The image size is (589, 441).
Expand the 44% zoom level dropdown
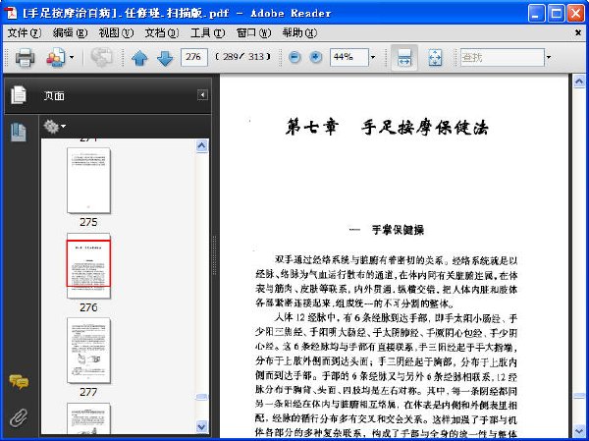click(373, 58)
